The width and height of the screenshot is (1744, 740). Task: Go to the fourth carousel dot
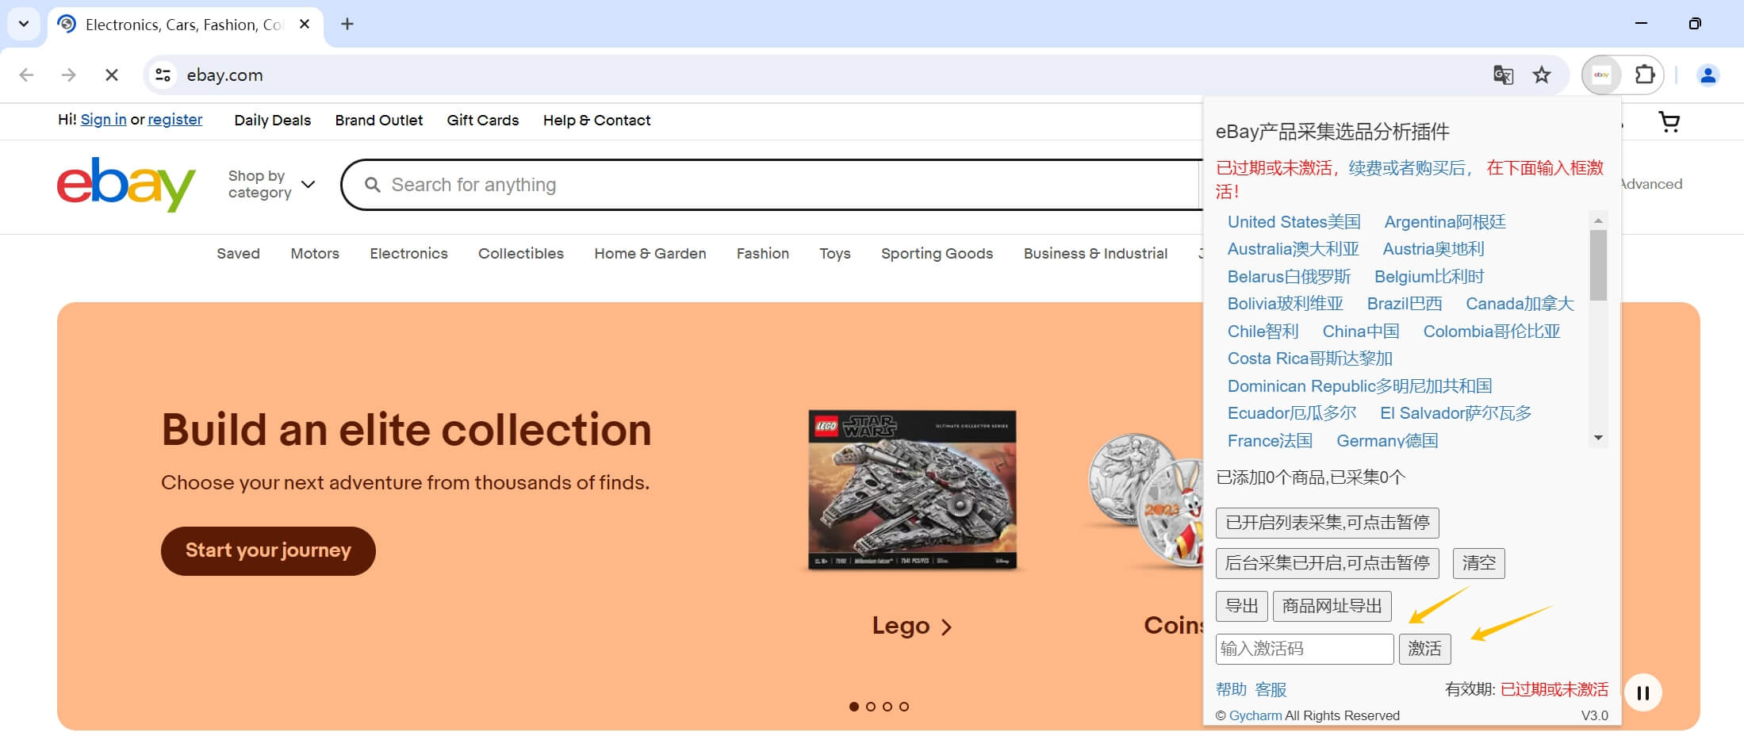tap(904, 706)
